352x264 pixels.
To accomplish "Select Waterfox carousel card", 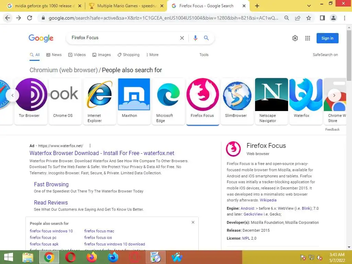I will 306,101.
